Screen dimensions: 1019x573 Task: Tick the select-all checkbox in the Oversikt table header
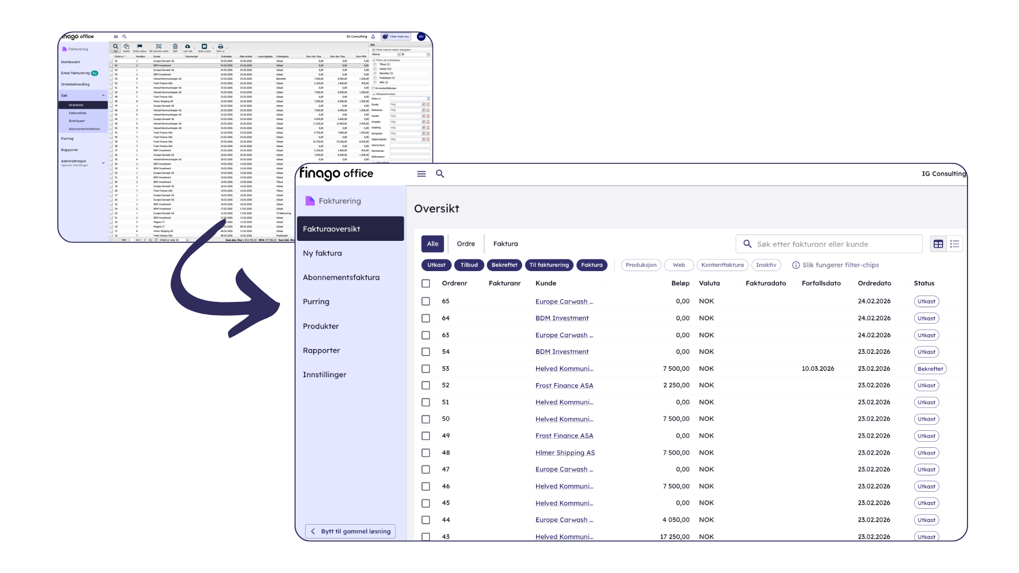(x=426, y=283)
